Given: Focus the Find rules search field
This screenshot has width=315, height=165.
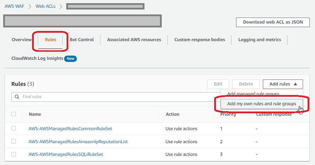Looking at the screenshot, I should click(x=116, y=97).
